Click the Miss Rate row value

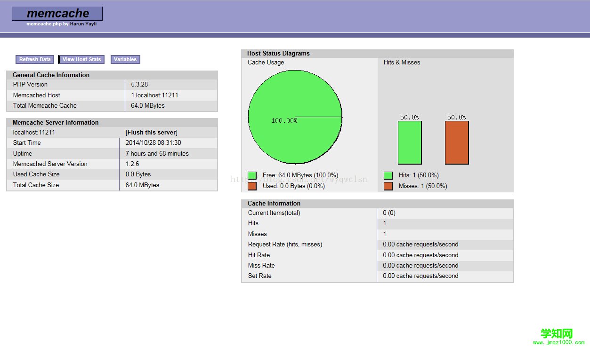coord(420,266)
